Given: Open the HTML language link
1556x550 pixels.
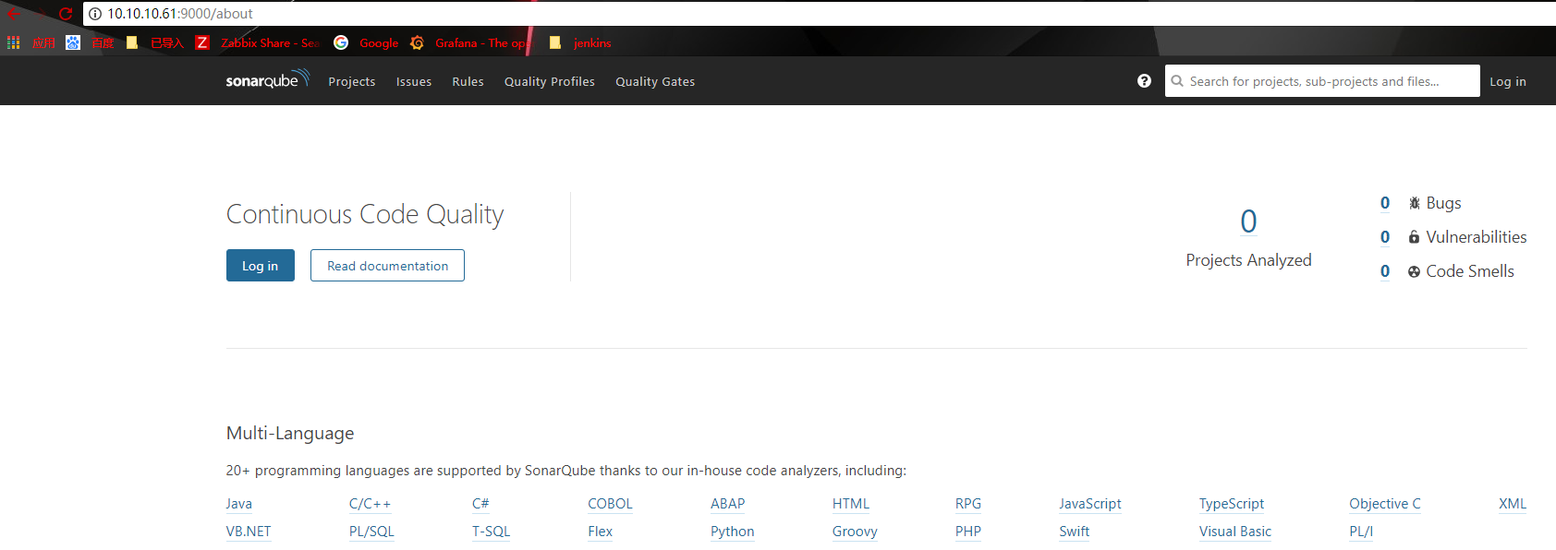Looking at the screenshot, I should coord(851,504).
